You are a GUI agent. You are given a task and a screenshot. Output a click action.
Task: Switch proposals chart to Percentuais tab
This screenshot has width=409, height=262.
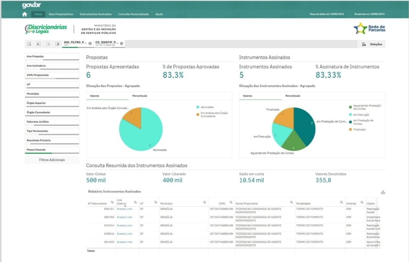coord(140,96)
